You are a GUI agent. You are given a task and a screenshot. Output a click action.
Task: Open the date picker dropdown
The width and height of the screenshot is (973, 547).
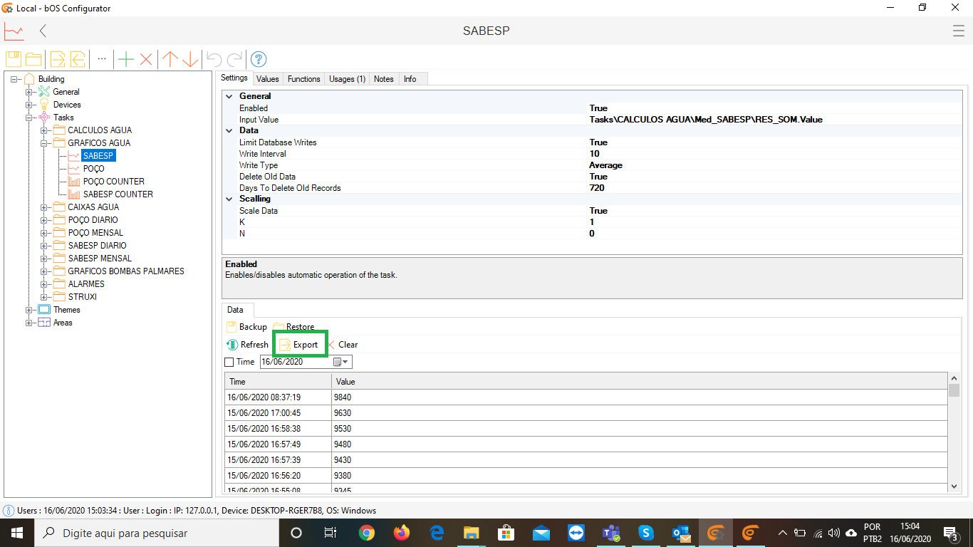(x=345, y=362)
